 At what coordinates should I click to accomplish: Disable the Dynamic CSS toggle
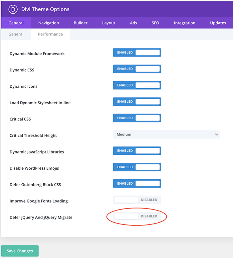click(x=137, y=69)
